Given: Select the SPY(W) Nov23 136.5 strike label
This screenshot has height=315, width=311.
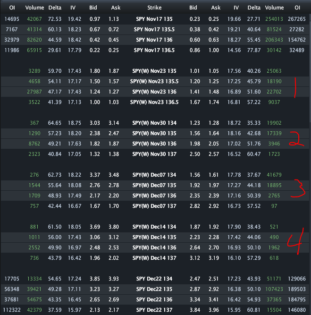Looking at the screenshot, I should pyautogui.click(x=154, y=102).
